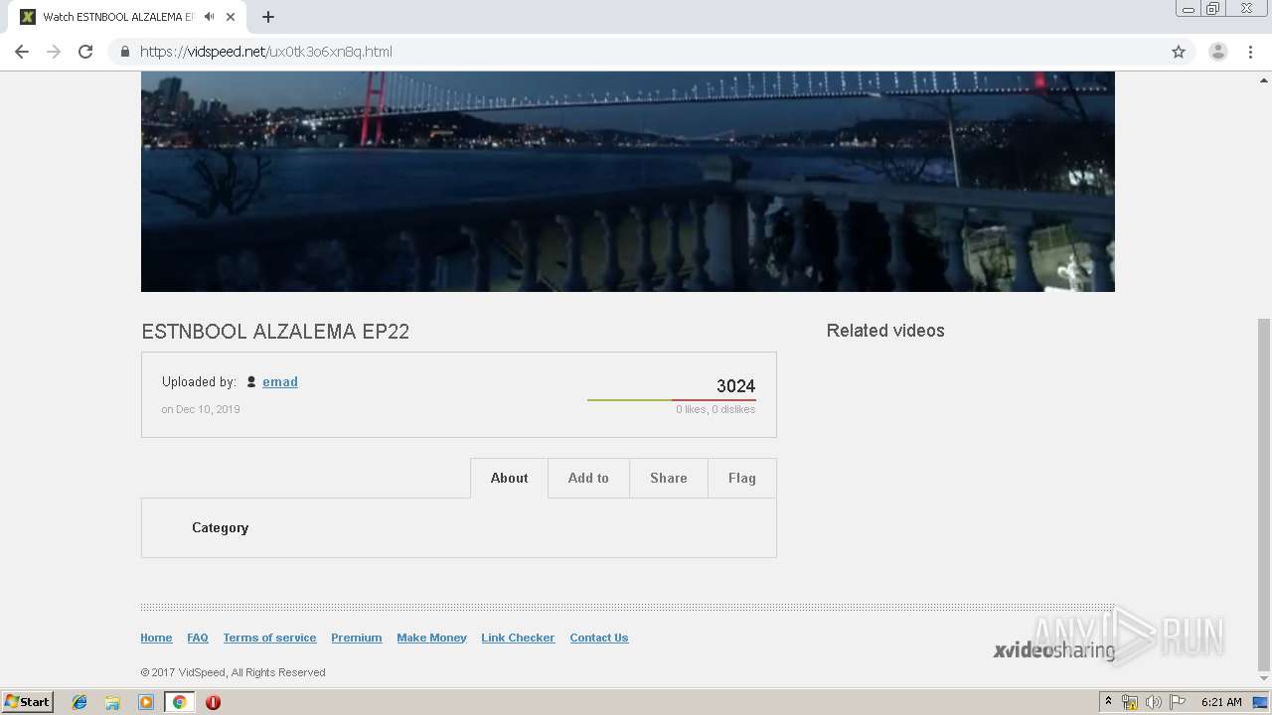Click the 3024 views count

[736, 385]
